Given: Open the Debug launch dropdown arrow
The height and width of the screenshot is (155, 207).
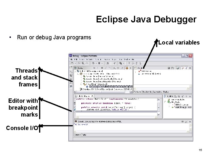Looking at the screenshot, I should [x=96, y=63].
